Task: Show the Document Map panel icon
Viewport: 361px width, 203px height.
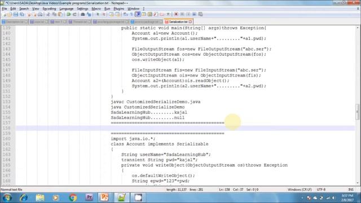Action: click(x=150, y=15)
